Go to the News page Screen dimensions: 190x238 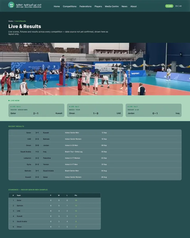(x=124, y=6)
